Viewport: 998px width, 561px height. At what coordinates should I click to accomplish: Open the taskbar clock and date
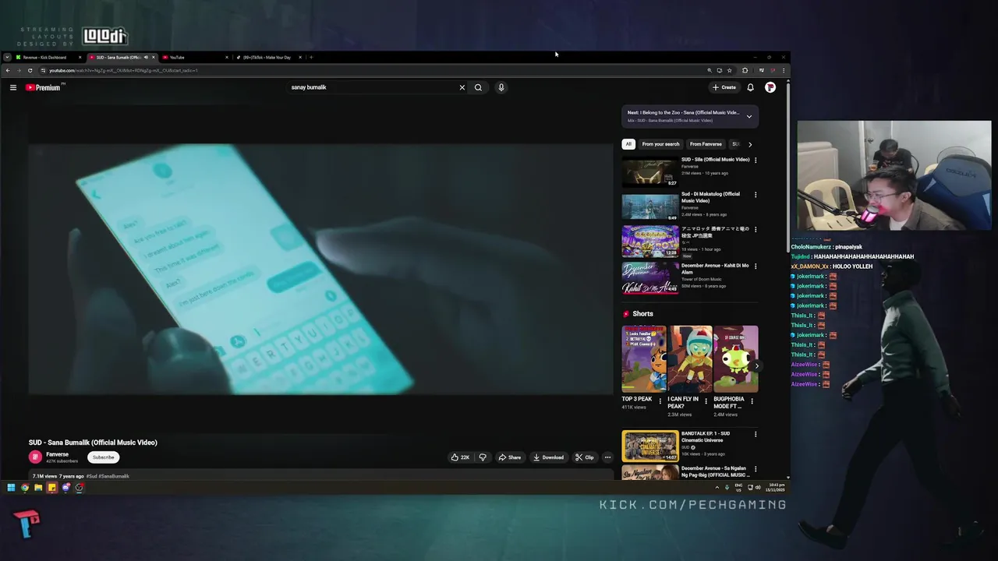click(x=775, y=487)
